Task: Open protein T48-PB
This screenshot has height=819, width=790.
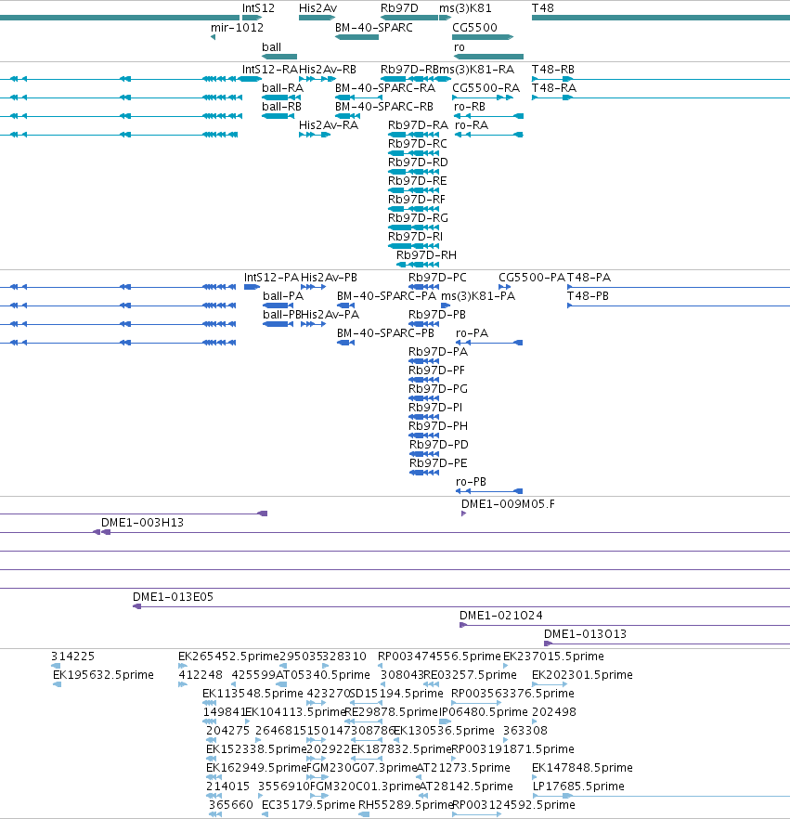Action: [x=588, y=296]
